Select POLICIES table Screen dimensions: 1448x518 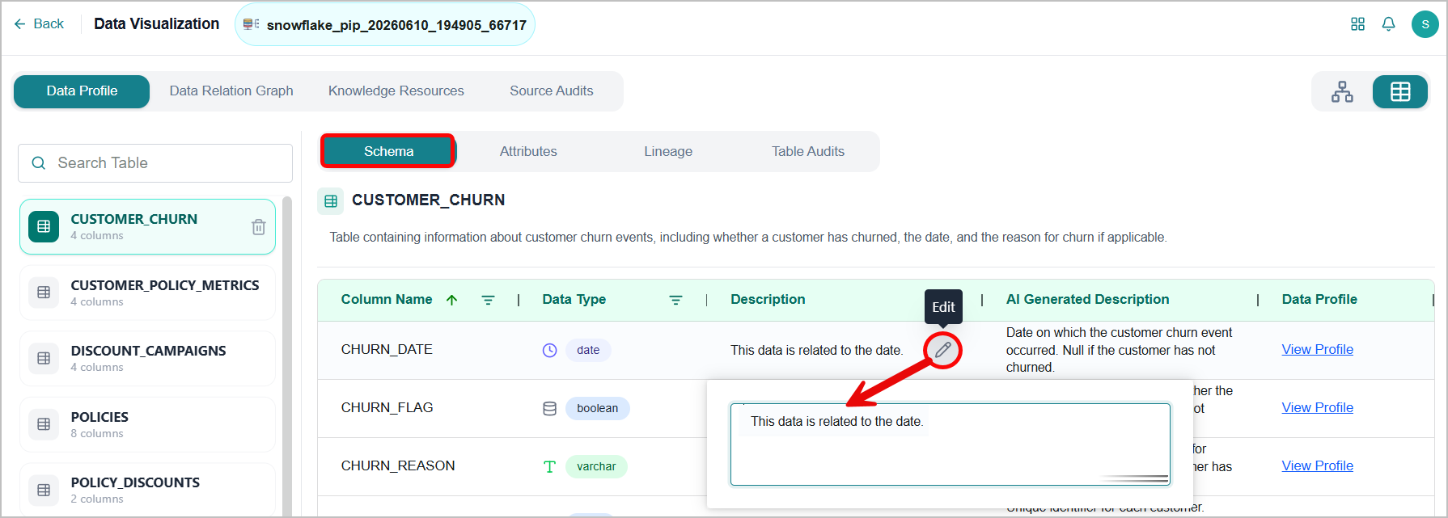coord(147,424)
